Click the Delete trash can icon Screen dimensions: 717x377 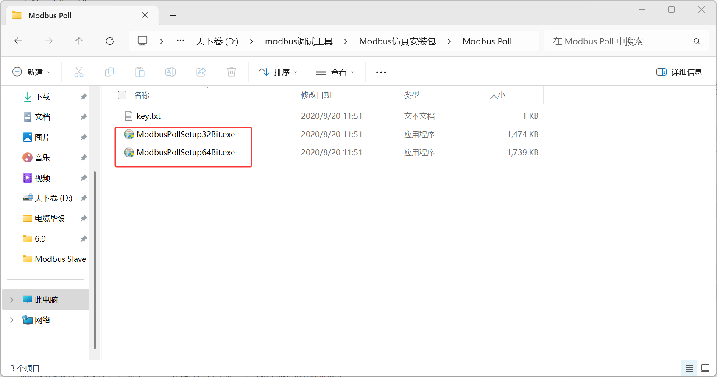232,72
